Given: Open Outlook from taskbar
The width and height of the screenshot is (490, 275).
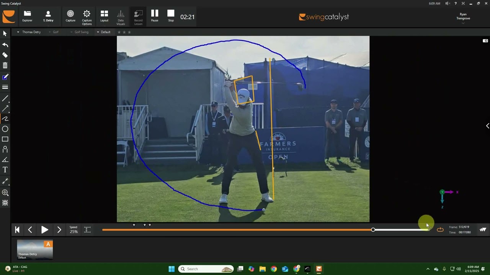Looking at the screenshot, I should [x=285, y=269].
